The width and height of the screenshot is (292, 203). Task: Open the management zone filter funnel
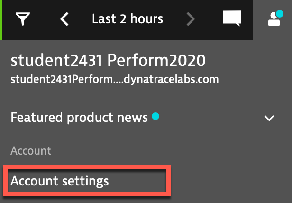[x=23, y=19]
